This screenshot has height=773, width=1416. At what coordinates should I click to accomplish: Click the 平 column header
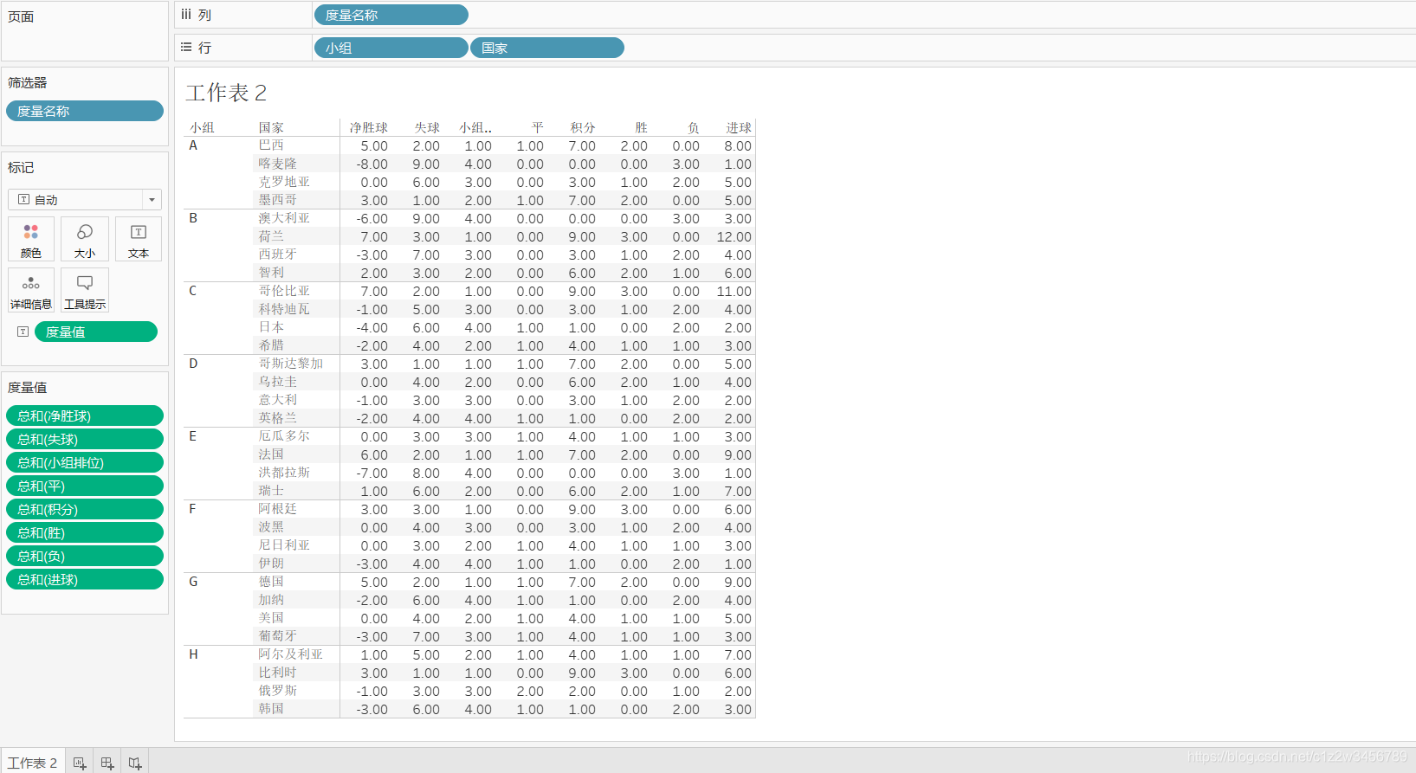pos(537,127)
